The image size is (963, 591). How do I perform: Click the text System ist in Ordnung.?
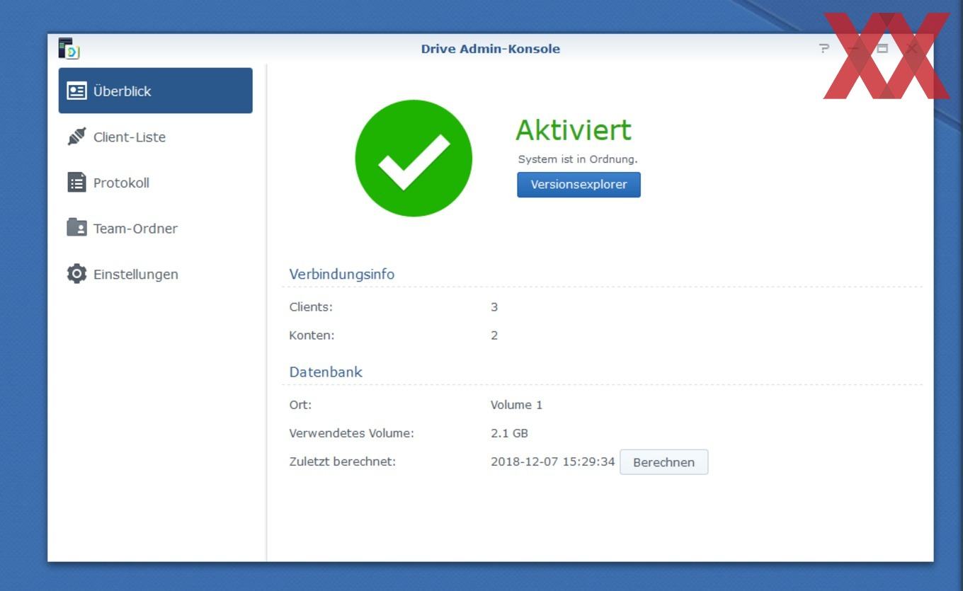[578, 159]
